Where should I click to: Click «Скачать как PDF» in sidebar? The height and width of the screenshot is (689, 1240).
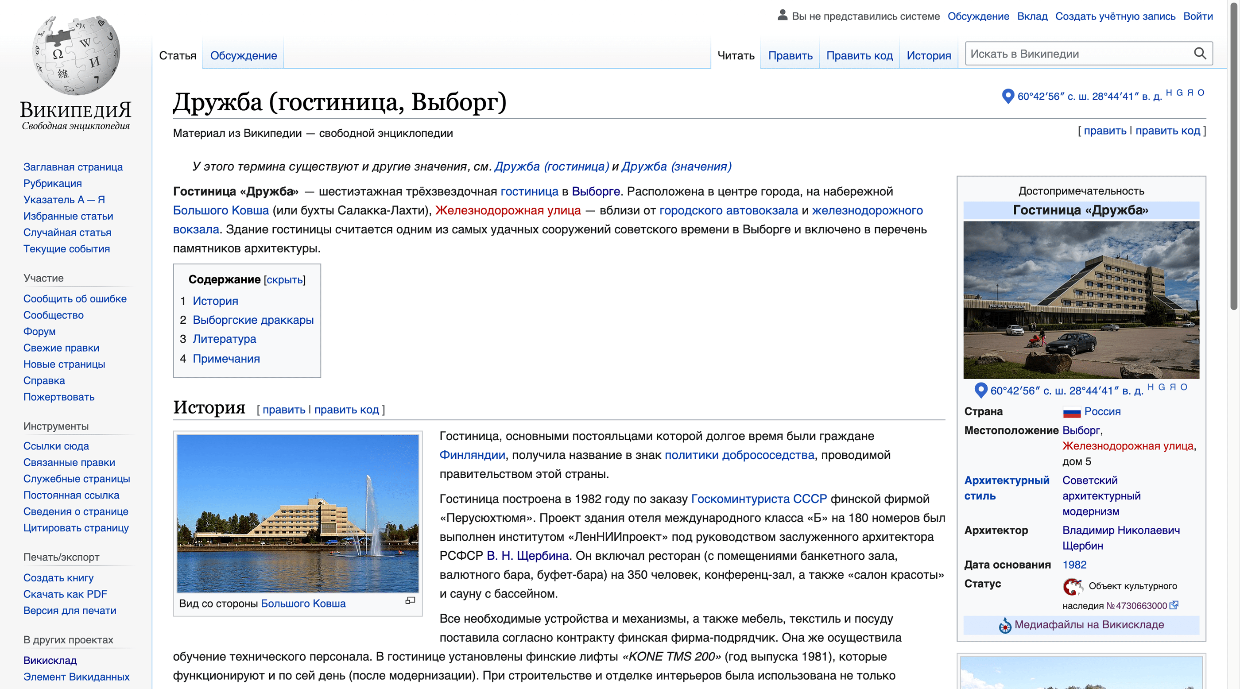pyautogui.click(x=66, y=594)
